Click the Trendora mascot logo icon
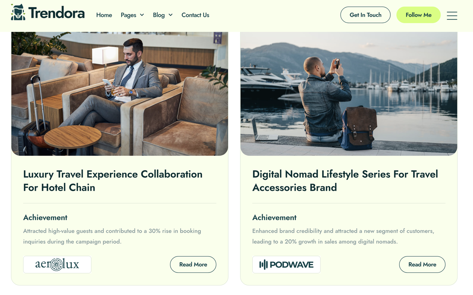 18,12
